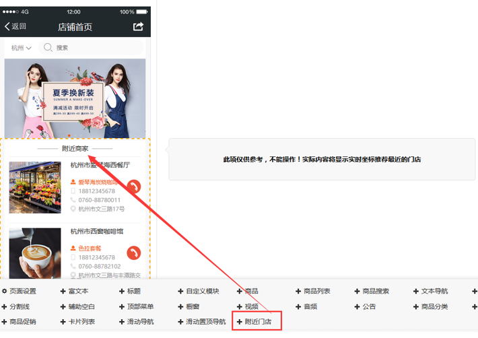Add a 富文本 rich text module

(x=77, y=292)
